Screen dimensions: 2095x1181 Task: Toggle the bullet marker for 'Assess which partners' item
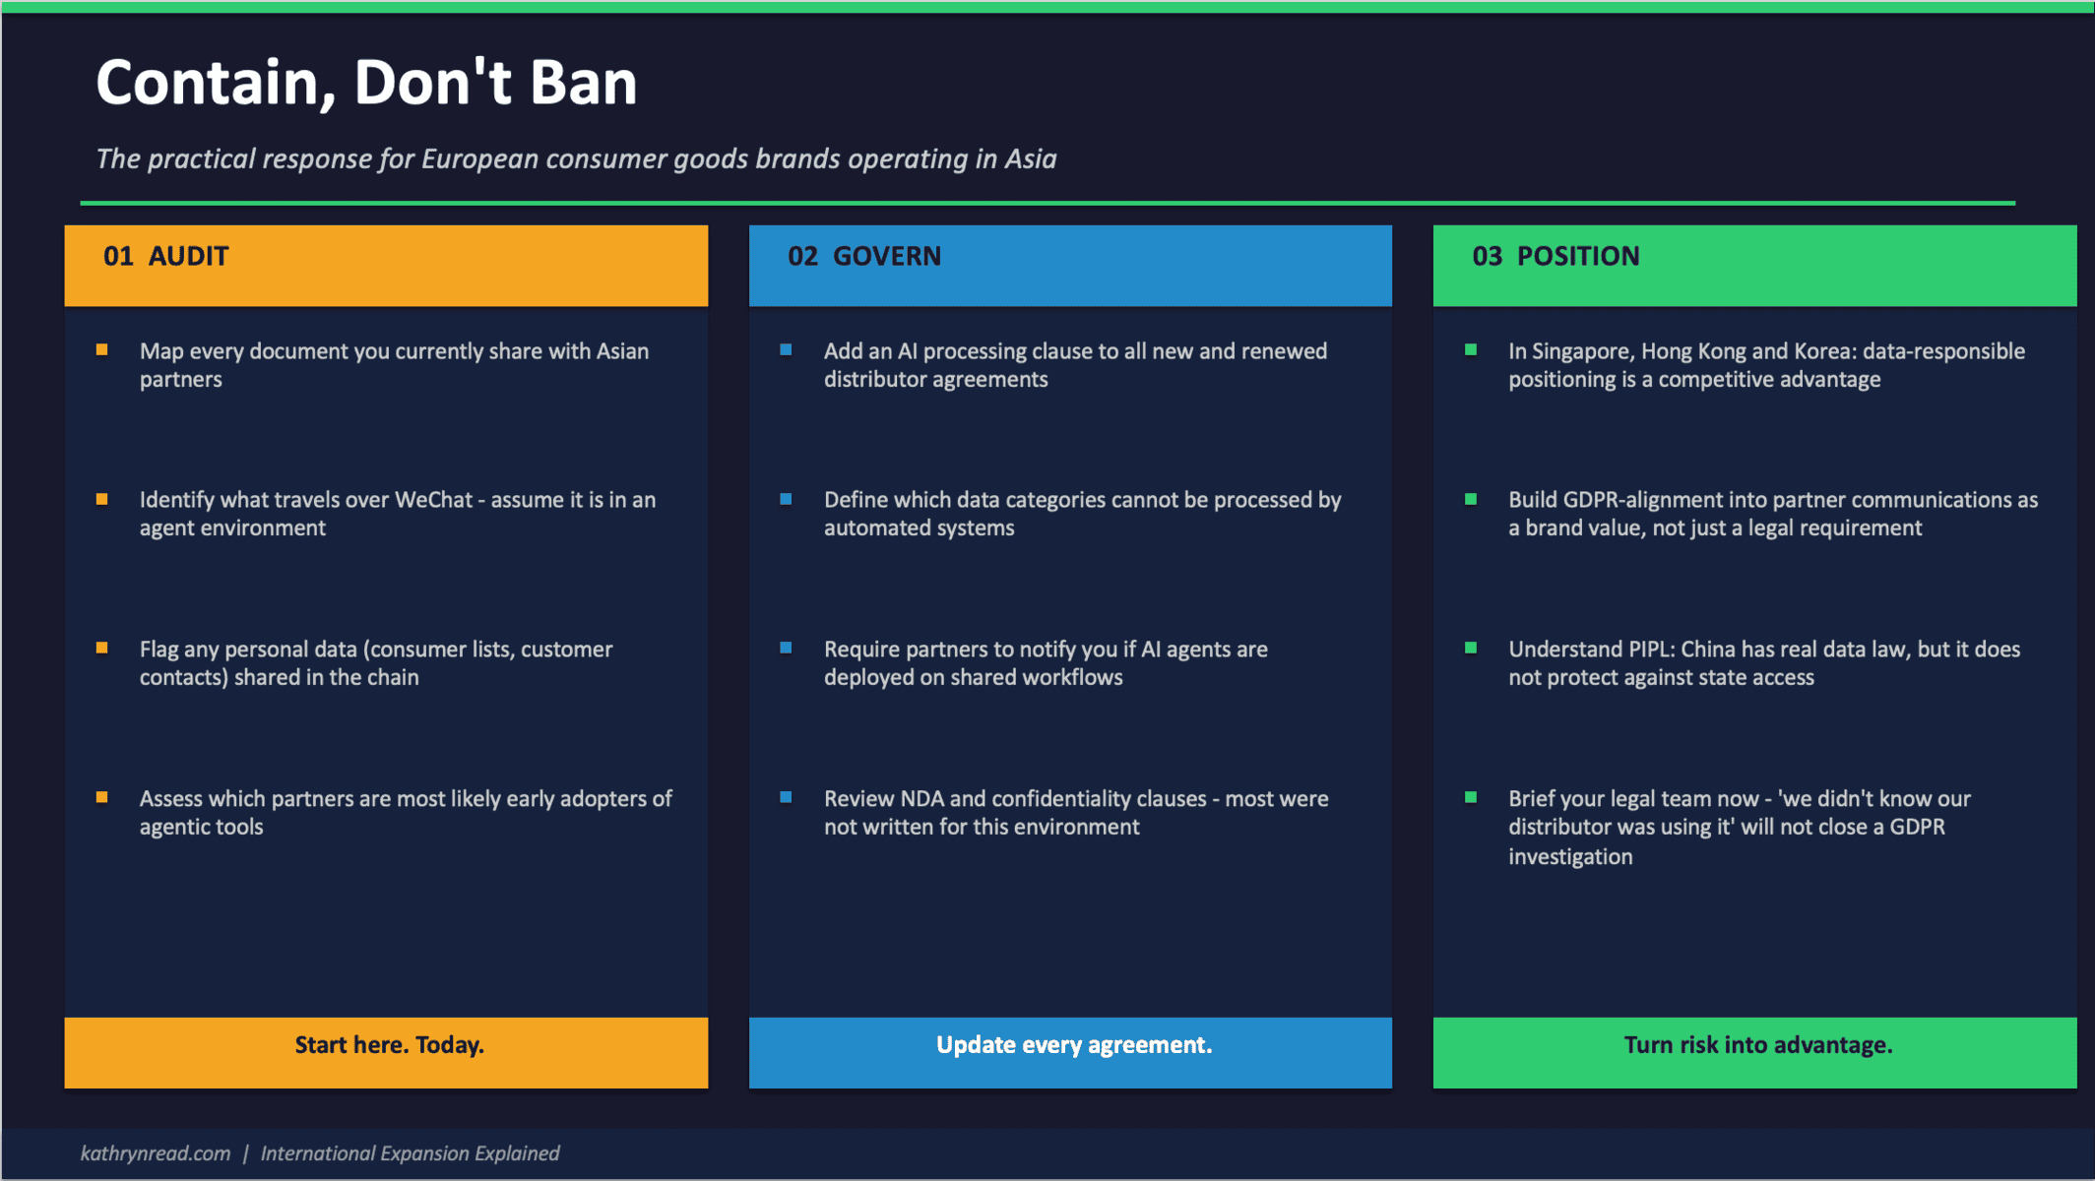point(101,797)
